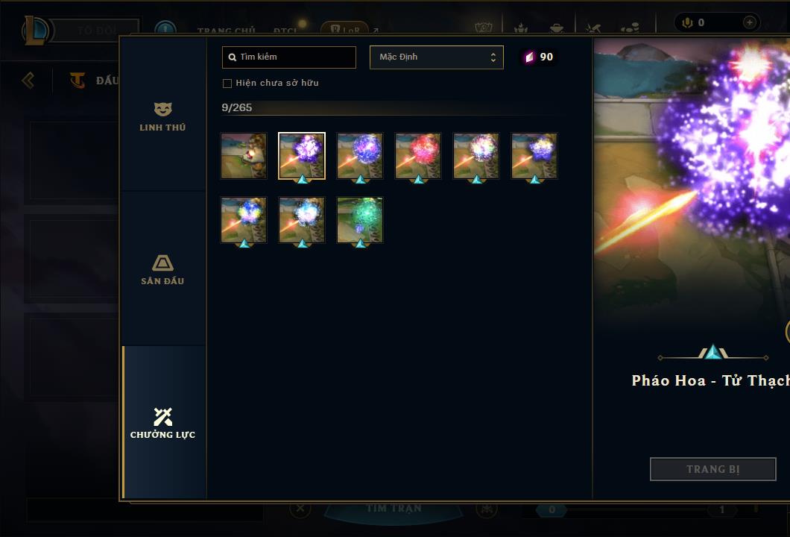Click into the Tìm kiếm search field
Screen dimensions: 790x537
[x=289, y=57]
